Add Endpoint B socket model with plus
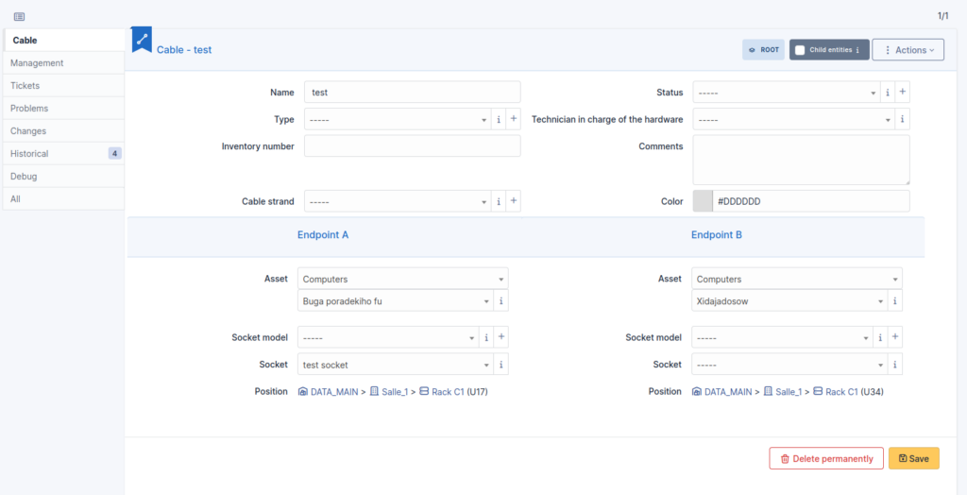Image resolution: width=967 pixels, height=495 pixels. 895,337
